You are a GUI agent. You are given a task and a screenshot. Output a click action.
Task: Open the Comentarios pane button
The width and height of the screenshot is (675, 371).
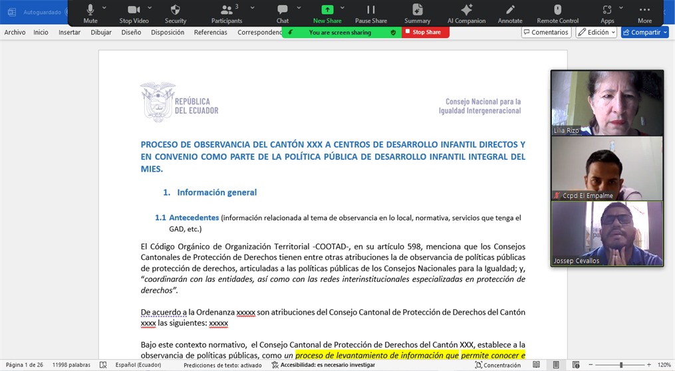(546, 33)
